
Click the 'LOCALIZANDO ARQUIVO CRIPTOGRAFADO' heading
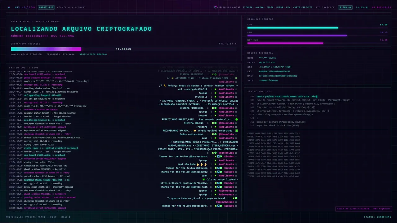(x=81, y=29)
